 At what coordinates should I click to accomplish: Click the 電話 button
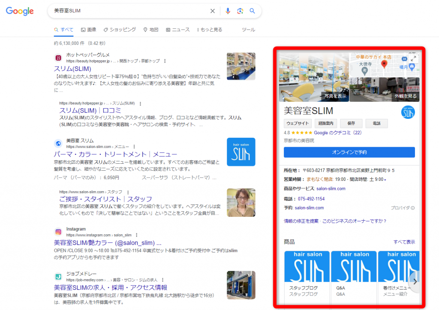[x=376, y=124]
